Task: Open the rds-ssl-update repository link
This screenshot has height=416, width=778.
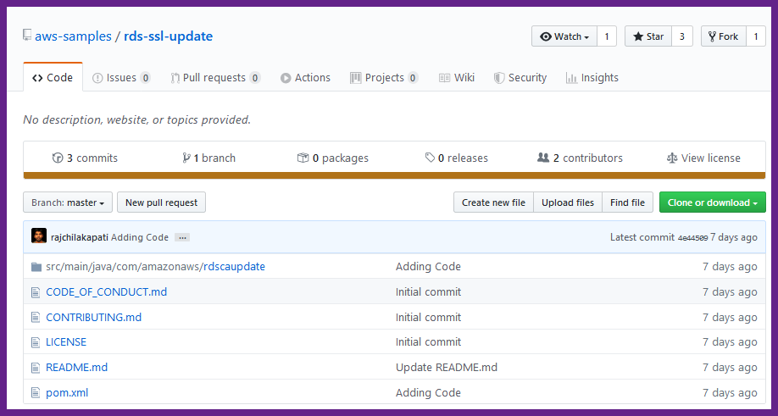Action: pyautogui.click(x=168, y=36)
